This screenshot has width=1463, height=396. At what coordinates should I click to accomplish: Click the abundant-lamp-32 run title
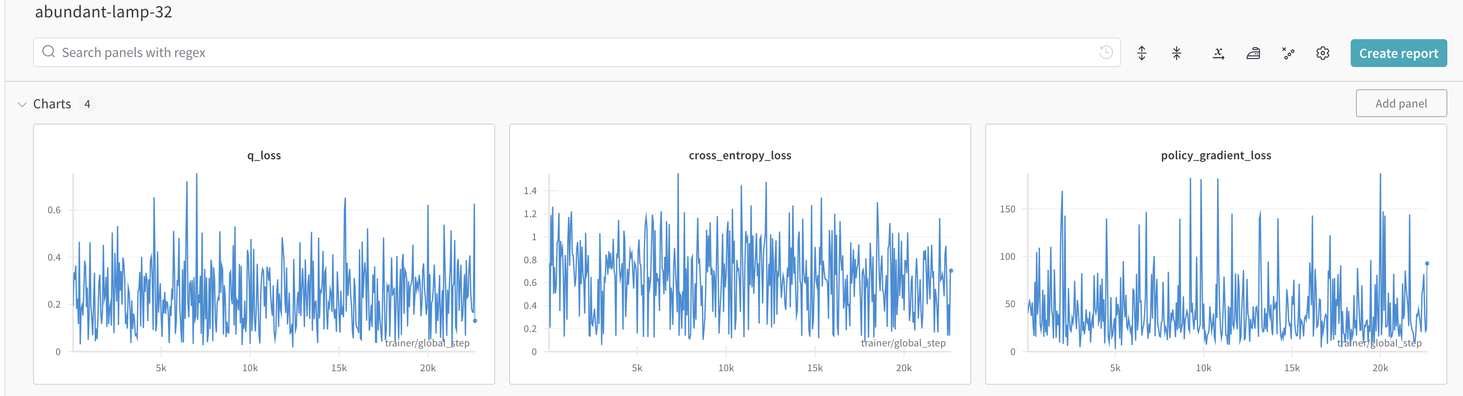[x=104, y=12]
